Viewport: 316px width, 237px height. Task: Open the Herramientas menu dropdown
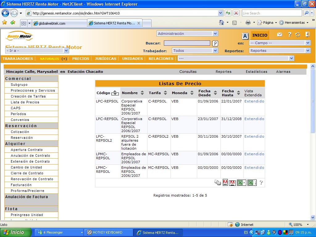pos(294,23)
